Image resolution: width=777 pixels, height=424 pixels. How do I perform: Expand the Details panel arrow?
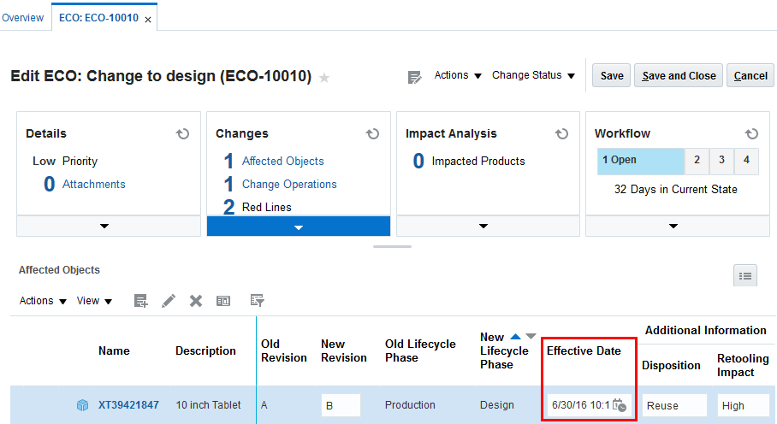click(104, 227)
